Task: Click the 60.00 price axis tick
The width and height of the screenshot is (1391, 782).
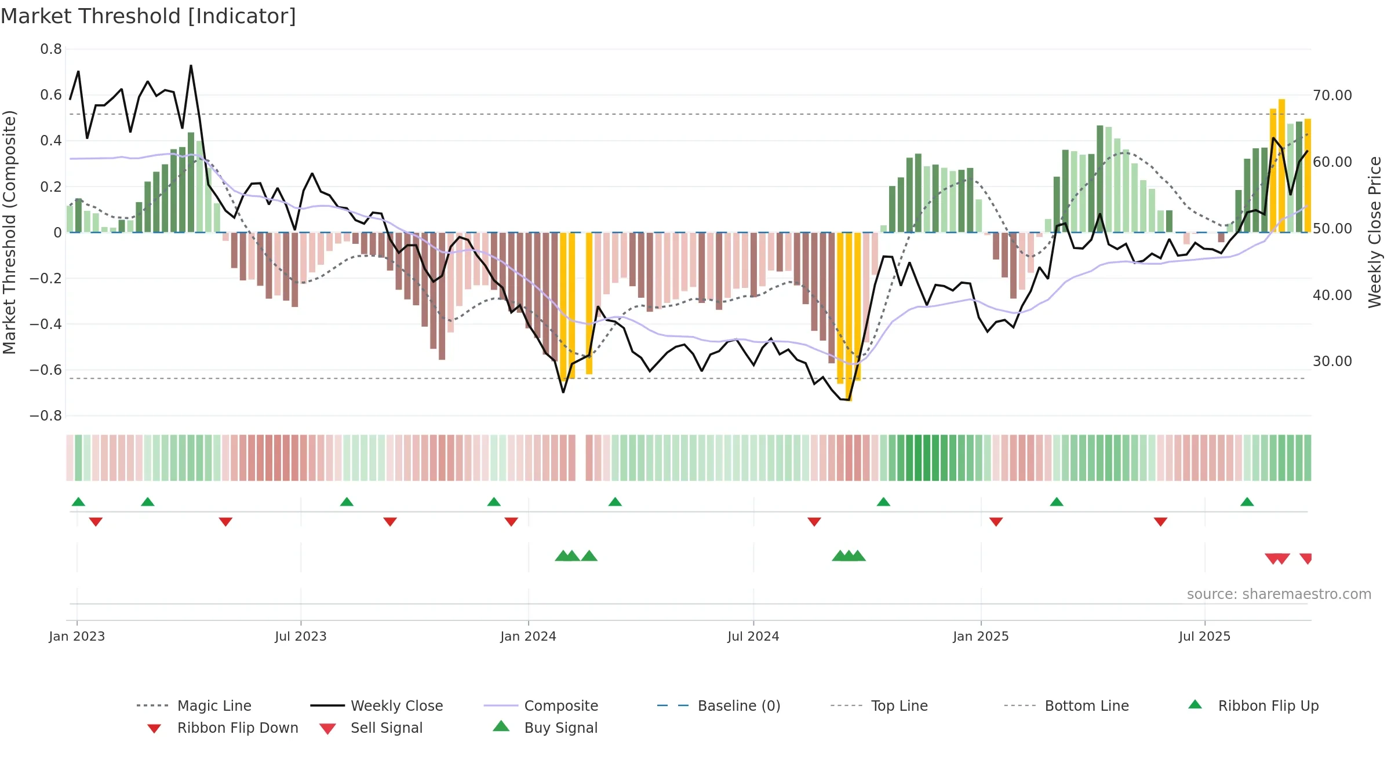Action: pyautogui.click(x=1332, y=162)
